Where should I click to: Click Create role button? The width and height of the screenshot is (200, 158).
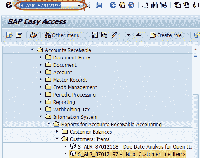tap(166, 35)
